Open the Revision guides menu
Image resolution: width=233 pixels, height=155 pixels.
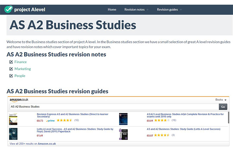point(167,9)
